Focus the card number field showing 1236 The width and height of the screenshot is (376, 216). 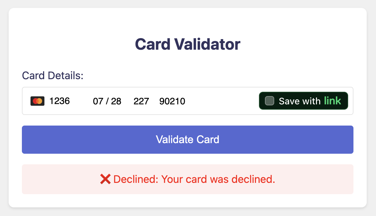coord(60,101)
